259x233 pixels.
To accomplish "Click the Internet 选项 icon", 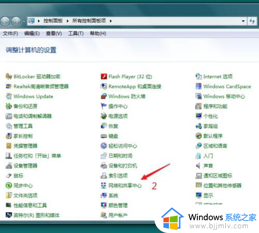I will click(198, 76).
